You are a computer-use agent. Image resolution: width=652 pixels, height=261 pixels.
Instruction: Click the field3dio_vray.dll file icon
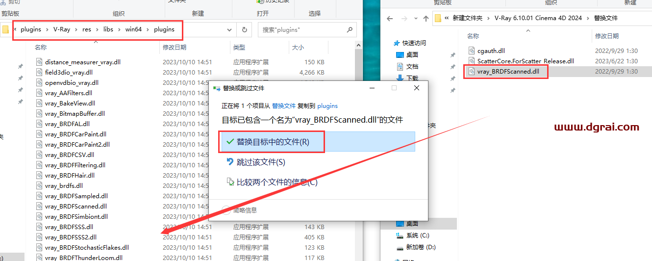[39, 73]
